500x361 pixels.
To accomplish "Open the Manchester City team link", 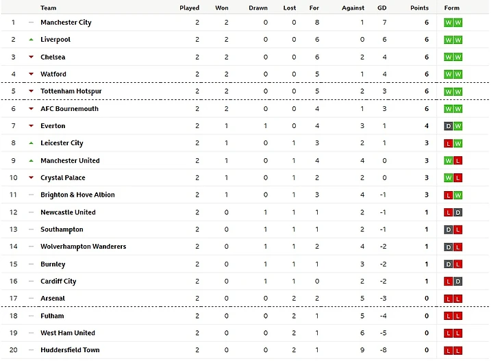I will click(66, 23).
